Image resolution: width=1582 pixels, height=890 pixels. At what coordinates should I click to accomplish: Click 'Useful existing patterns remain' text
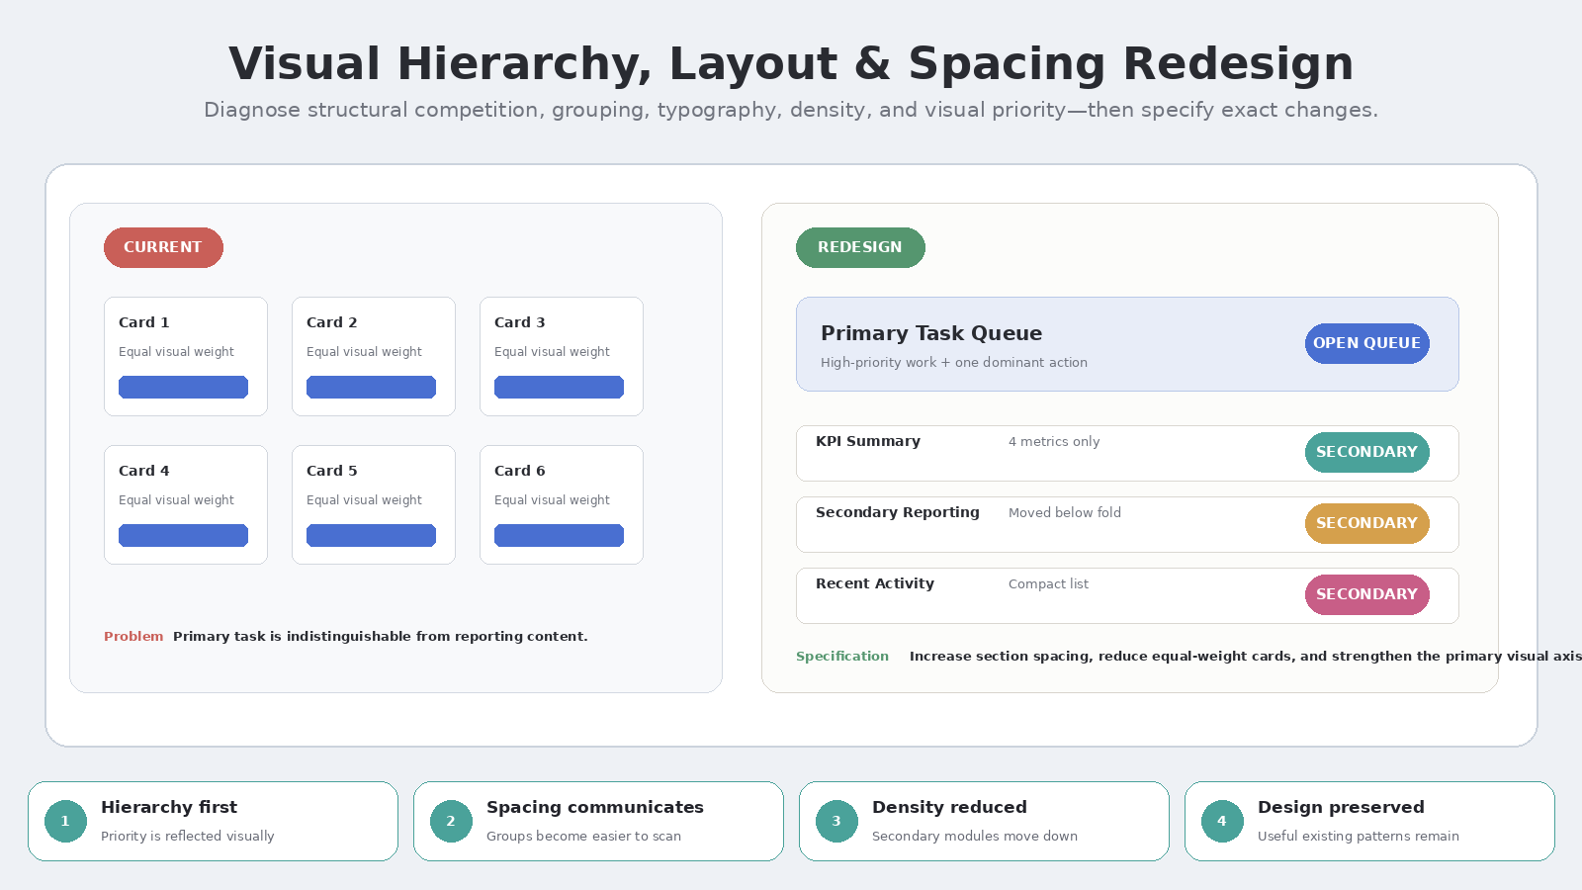coord(1359,837)
